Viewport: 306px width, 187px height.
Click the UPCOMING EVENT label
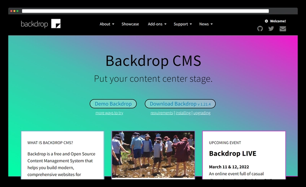pyautogui.click(x=225, y=143)
